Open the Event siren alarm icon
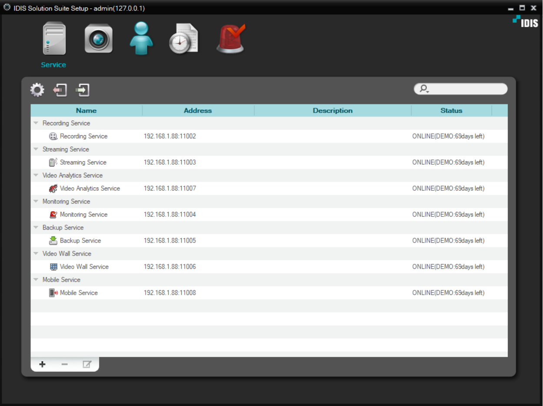 230,39
